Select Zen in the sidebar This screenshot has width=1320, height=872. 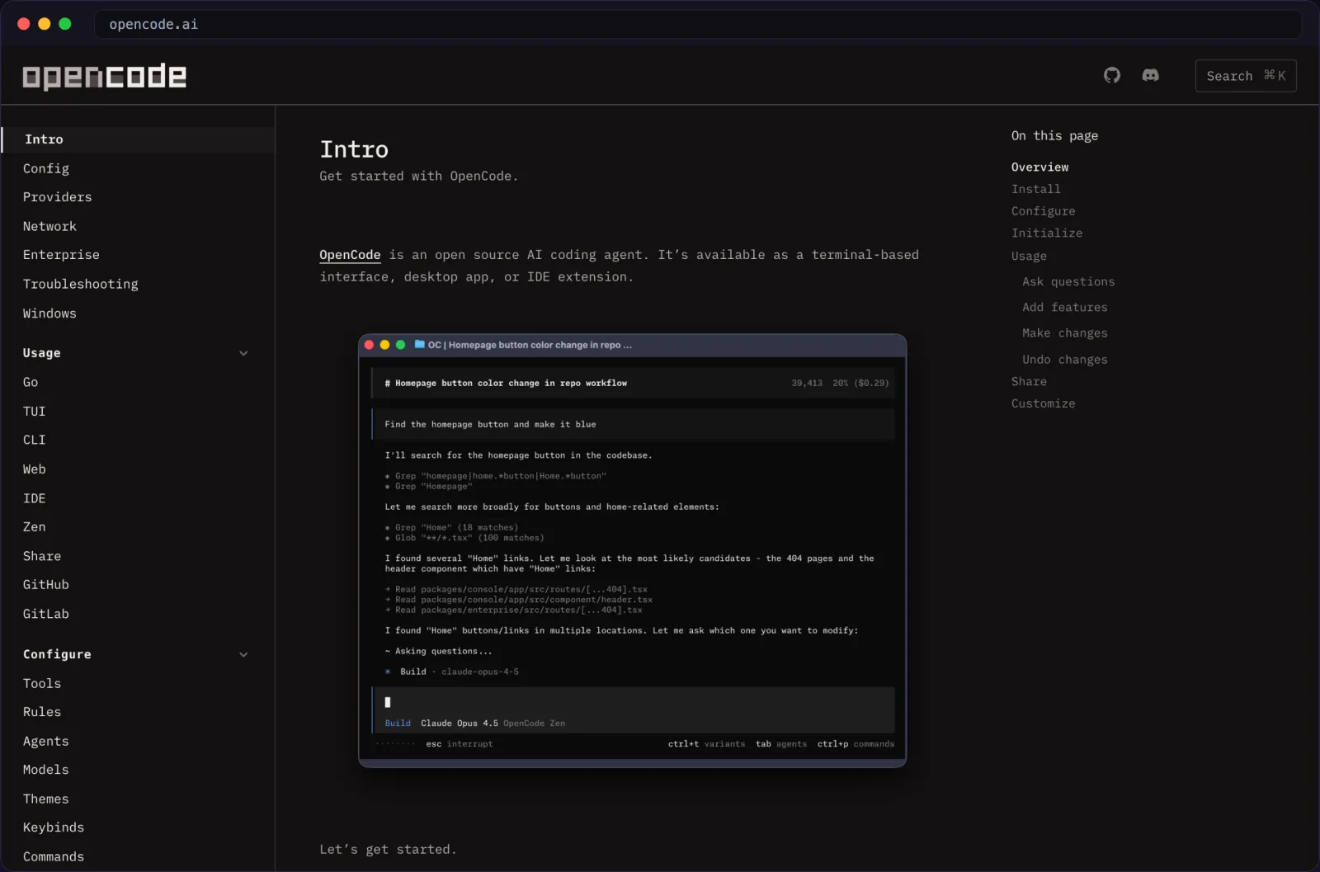(x=35, y=526)
